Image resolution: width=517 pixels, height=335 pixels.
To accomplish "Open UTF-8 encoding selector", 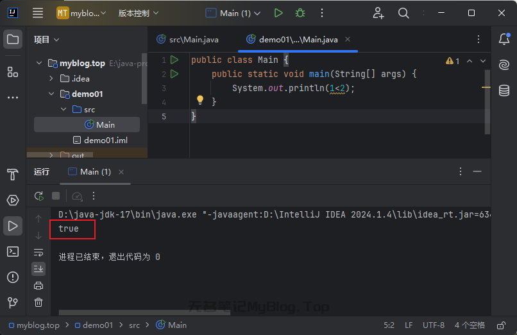I will pos(434,325).
